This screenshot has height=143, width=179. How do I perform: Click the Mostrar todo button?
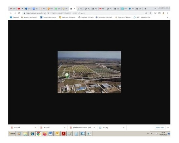160,128
